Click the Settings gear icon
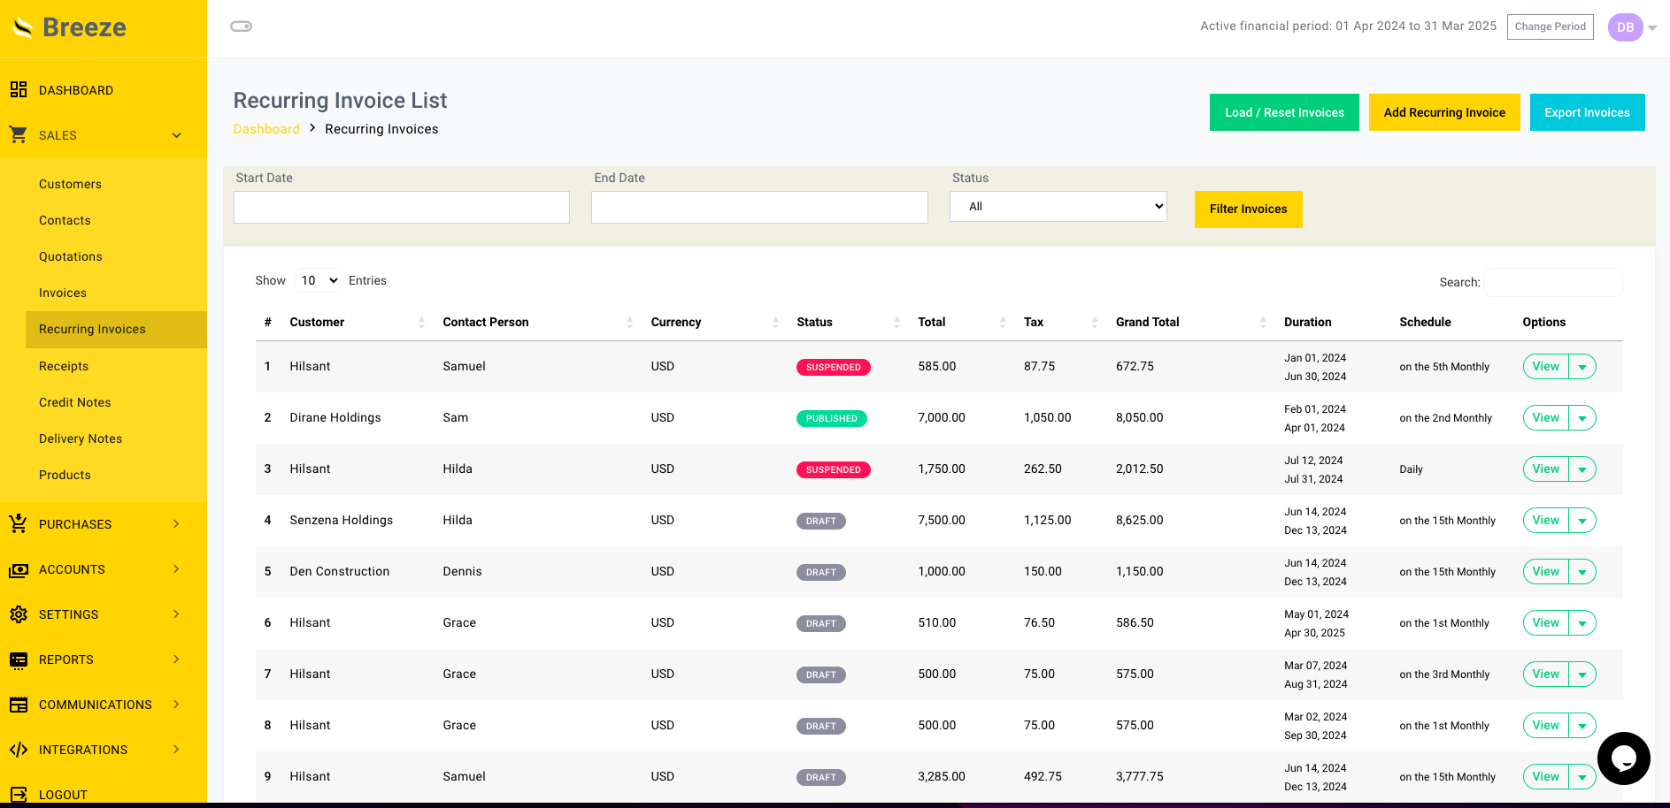The width and height of the screenshot is (1670, 808). click(19, 614)
